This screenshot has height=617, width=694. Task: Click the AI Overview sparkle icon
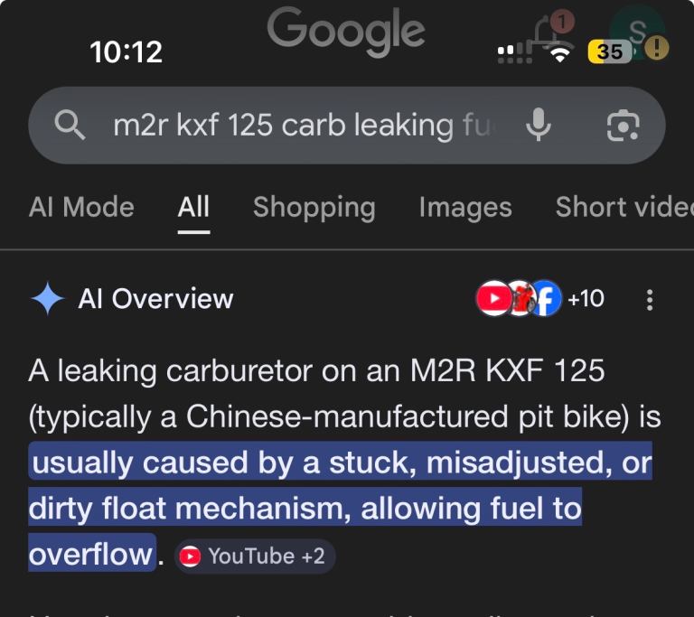(47, 299)
